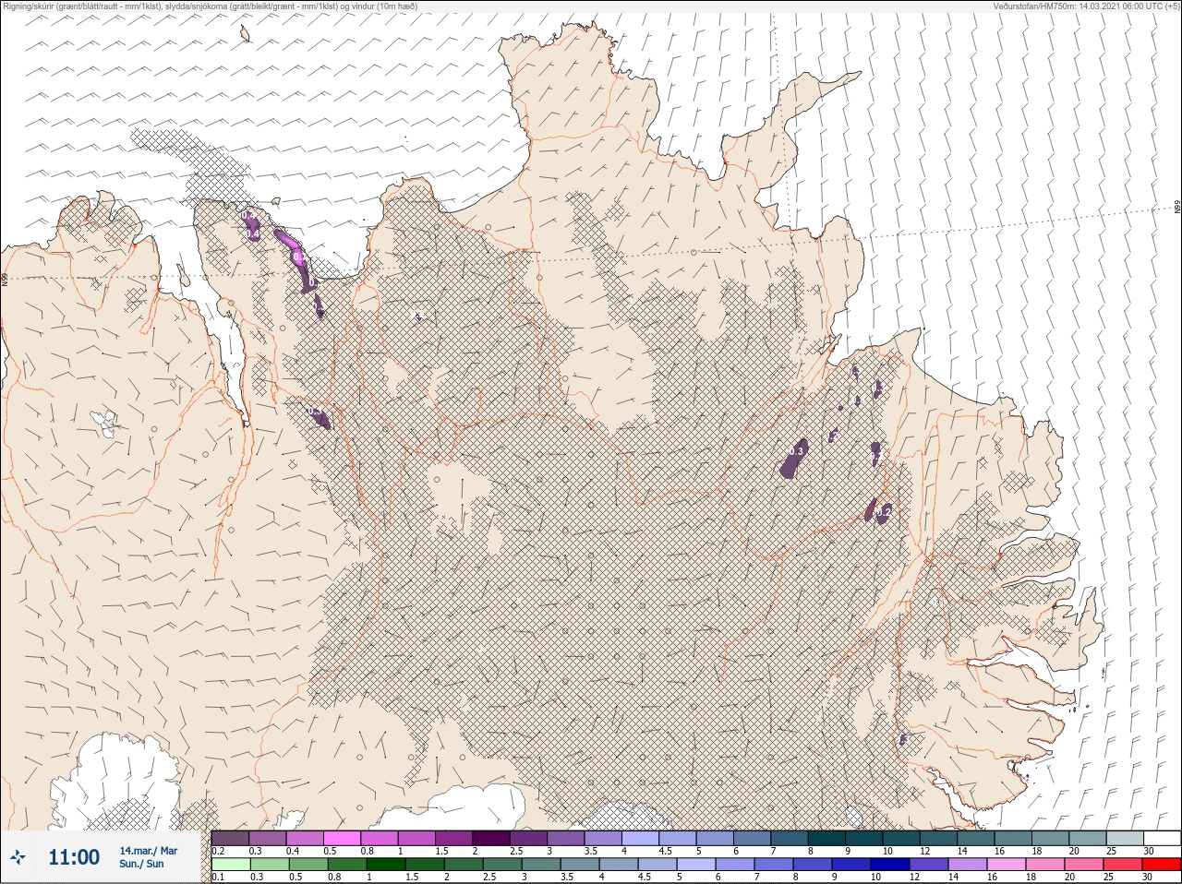Select the lavender swatch at 4 in upper legend
This screenshot has width=1182, height=884.
coord(640,838)
